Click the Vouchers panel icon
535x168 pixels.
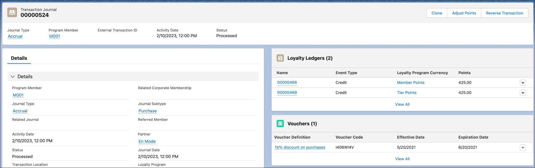[x=280, y=124]
